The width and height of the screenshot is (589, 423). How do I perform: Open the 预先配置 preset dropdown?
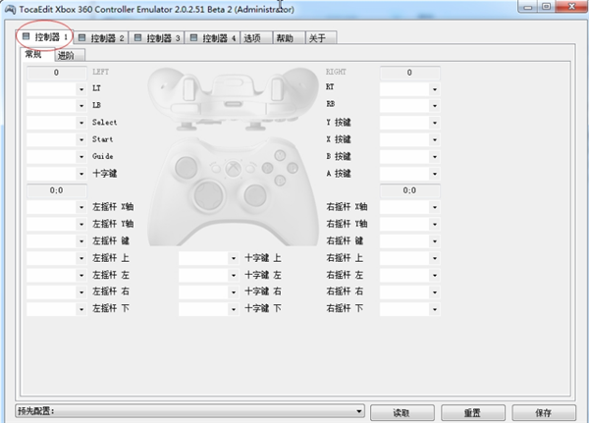coord(190,411)
